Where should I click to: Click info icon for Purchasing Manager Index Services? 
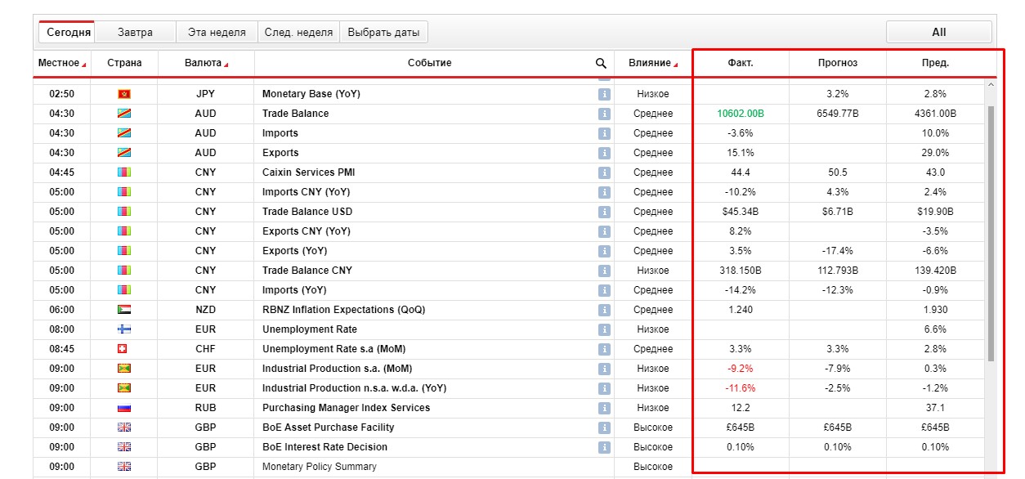coord(604,408)
